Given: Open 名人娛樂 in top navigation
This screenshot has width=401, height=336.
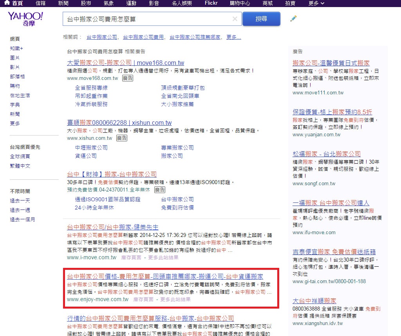Looking at the screenshot, I should click(x=182, y=3).
